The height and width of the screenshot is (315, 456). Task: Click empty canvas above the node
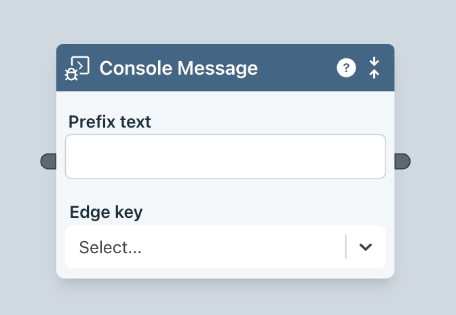[x=225, y=22]
